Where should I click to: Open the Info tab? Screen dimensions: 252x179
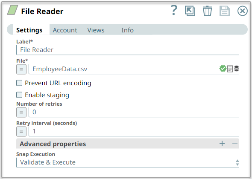pos(127,30)
